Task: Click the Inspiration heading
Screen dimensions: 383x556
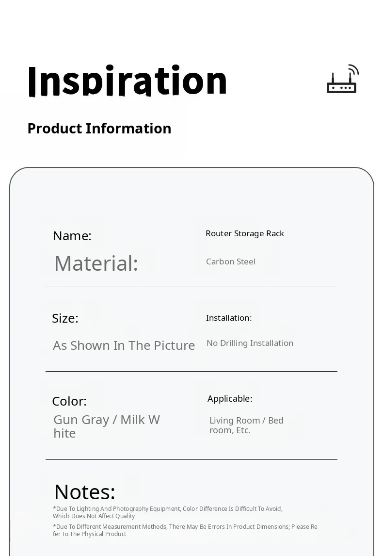Action: [x=127, y=81]
